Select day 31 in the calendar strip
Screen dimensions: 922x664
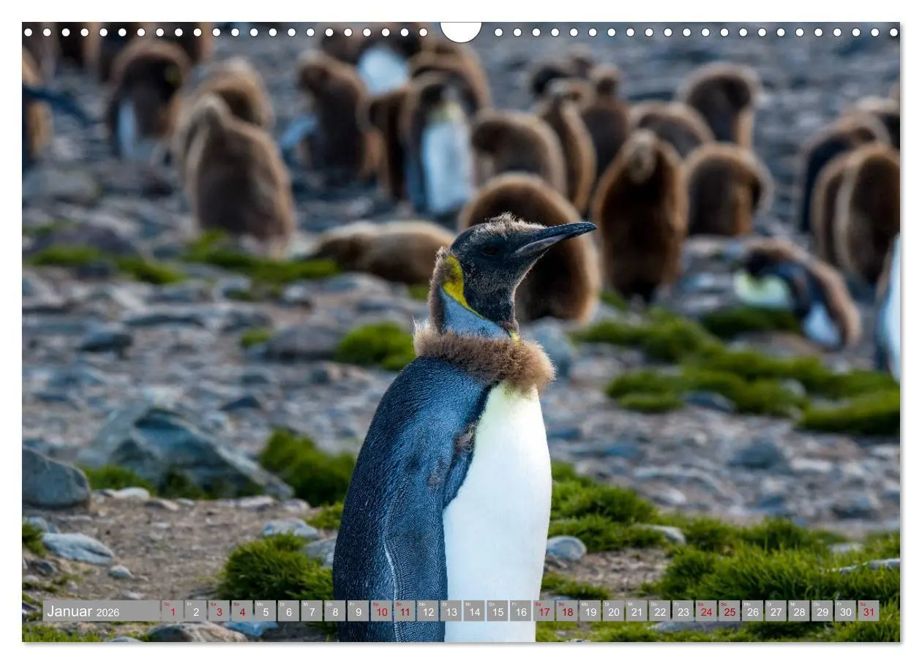[869, 611]
